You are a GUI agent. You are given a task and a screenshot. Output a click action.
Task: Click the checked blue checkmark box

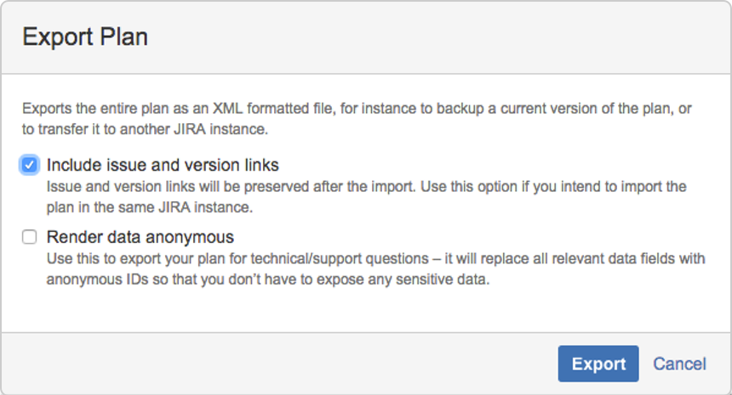click(x=30, y=165)
